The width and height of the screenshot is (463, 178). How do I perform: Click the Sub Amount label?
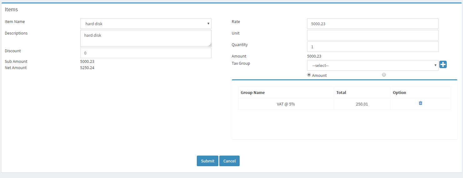click(16, 61)
